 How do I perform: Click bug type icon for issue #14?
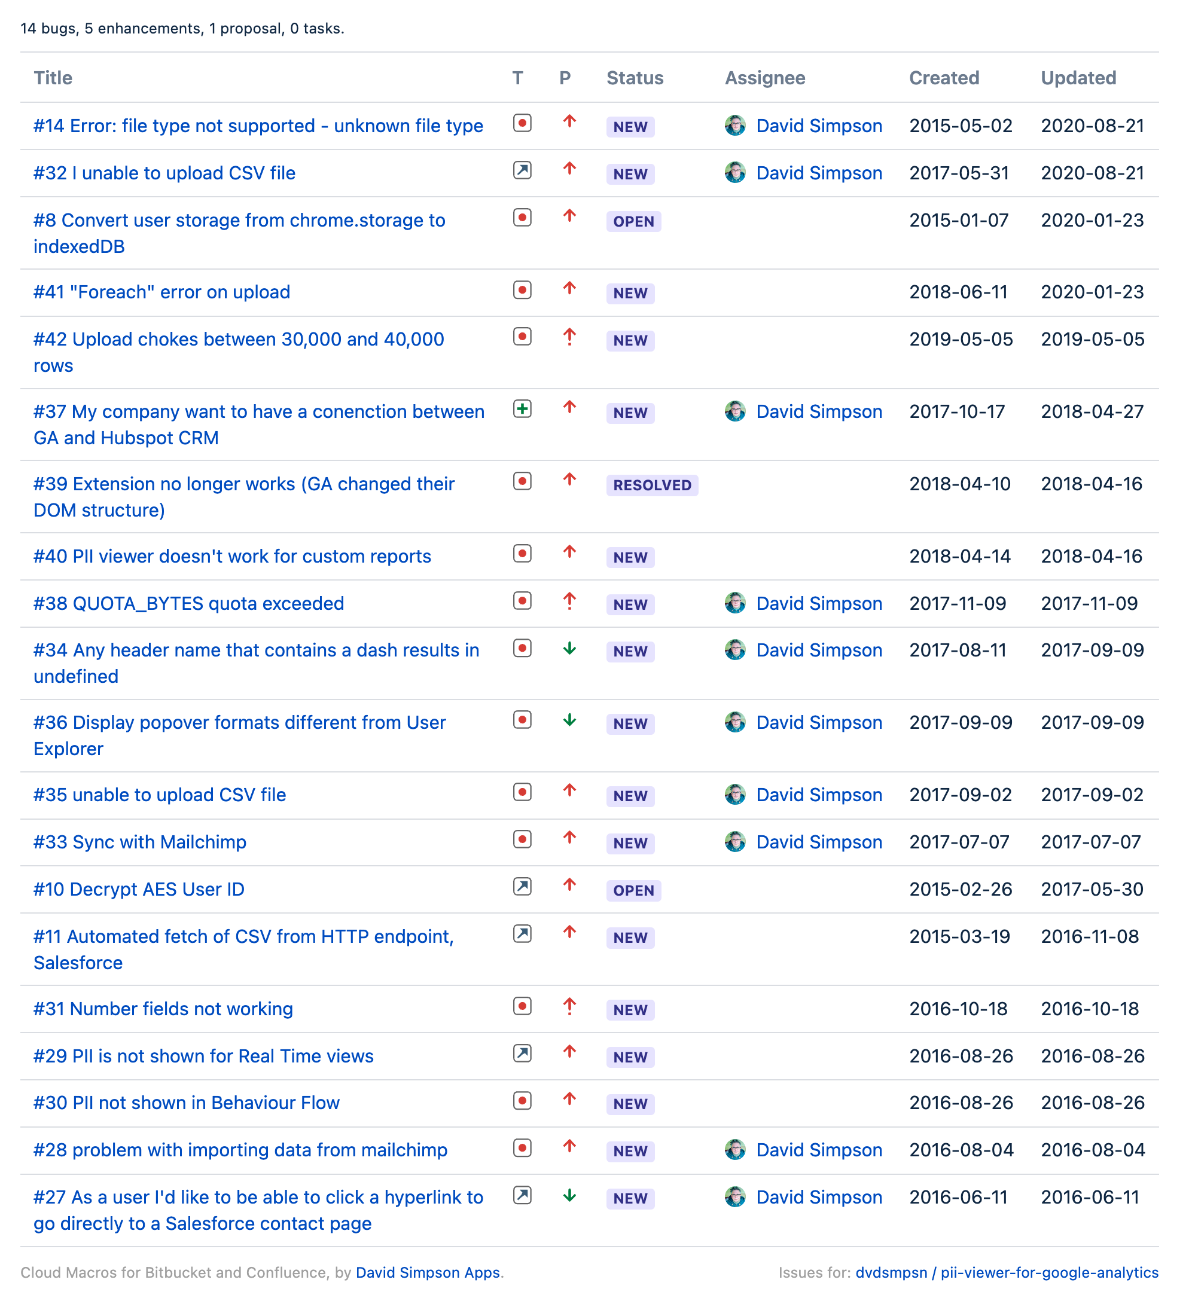[522, 123]
